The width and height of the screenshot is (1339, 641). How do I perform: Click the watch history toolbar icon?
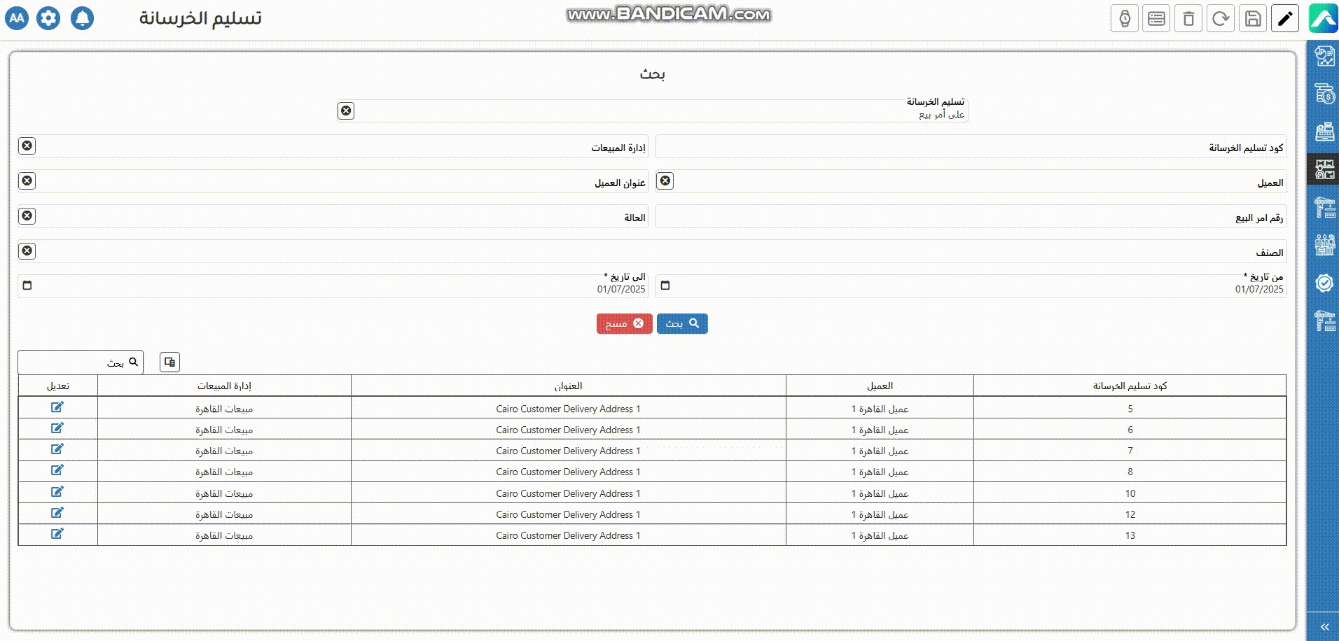coord(1125,19)
